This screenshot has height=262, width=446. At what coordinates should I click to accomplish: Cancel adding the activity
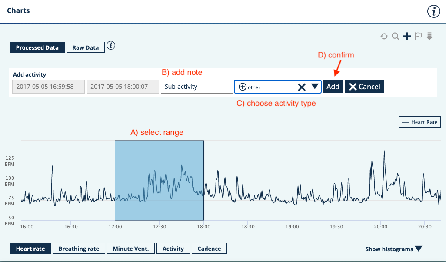point(364,87)
